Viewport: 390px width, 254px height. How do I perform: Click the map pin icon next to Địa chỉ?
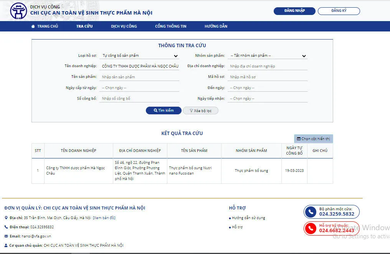pyautogui.click(x=6, y=218)
